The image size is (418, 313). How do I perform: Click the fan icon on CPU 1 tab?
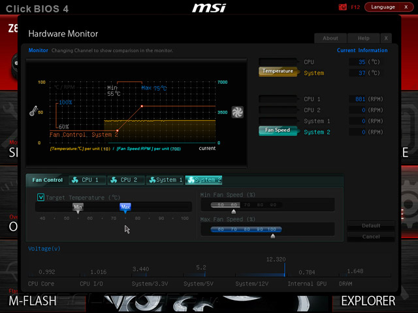point(75,180)
